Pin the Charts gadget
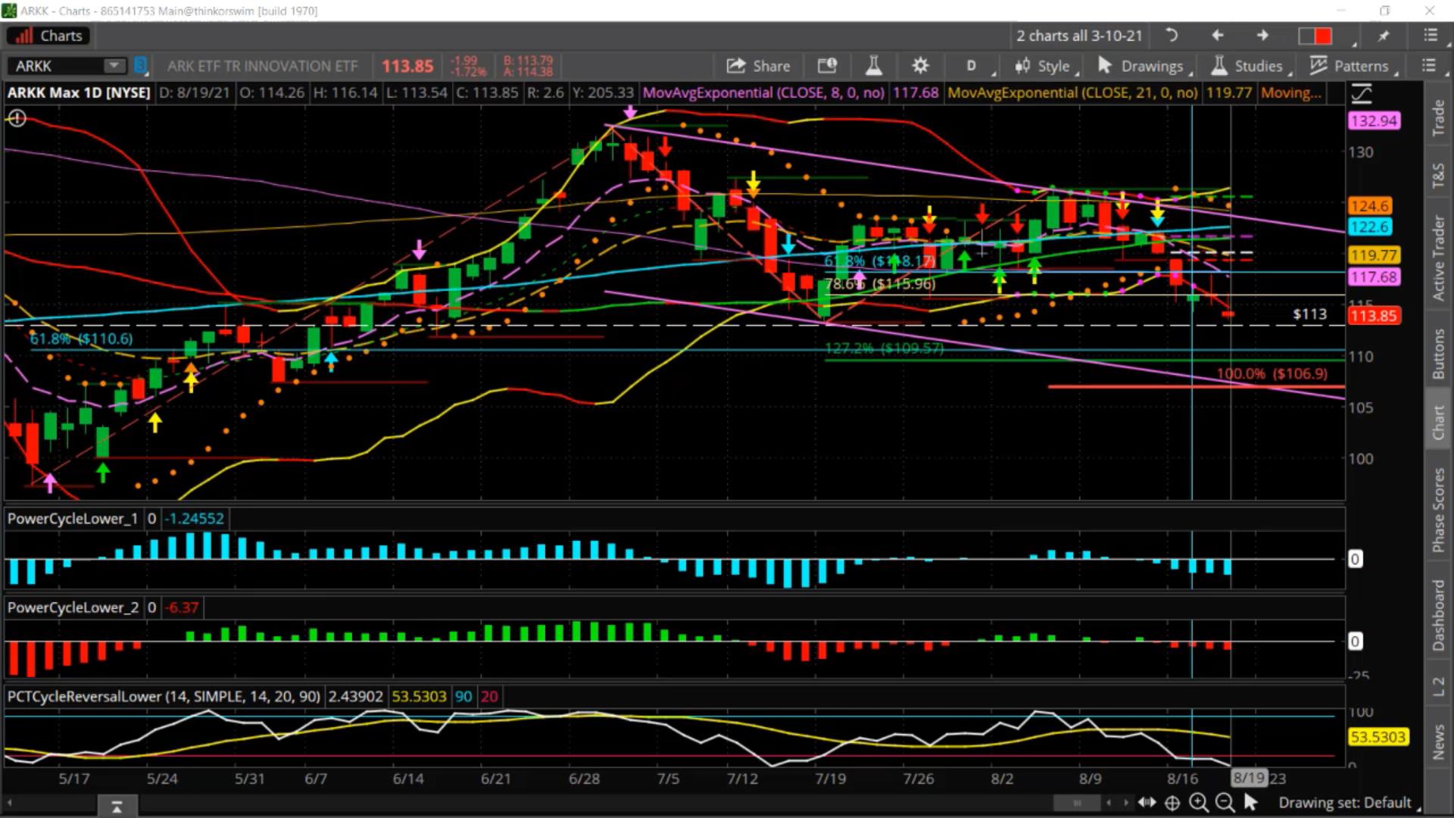Image resolution: width=1454 pixels, height=818 pixels. (1384, 36)
